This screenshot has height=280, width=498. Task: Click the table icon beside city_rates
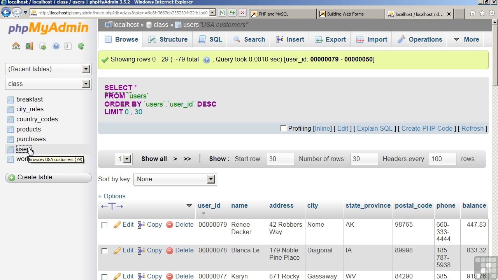pyautogui.click(x=11, y=109)
